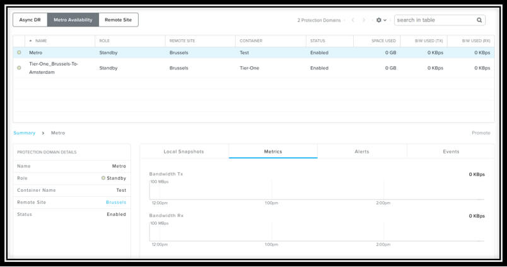Click the Summary breadcrumb link
507x267 pixels.
click(x=25, y=133)
